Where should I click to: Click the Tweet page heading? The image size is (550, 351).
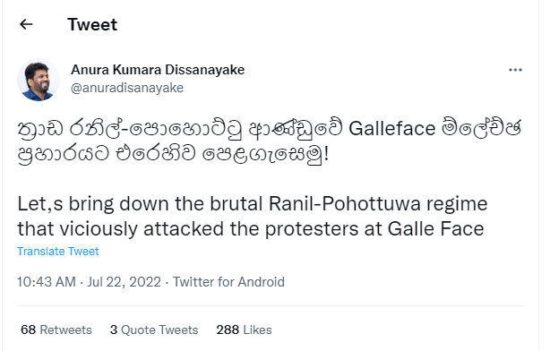tap(92, 24)
